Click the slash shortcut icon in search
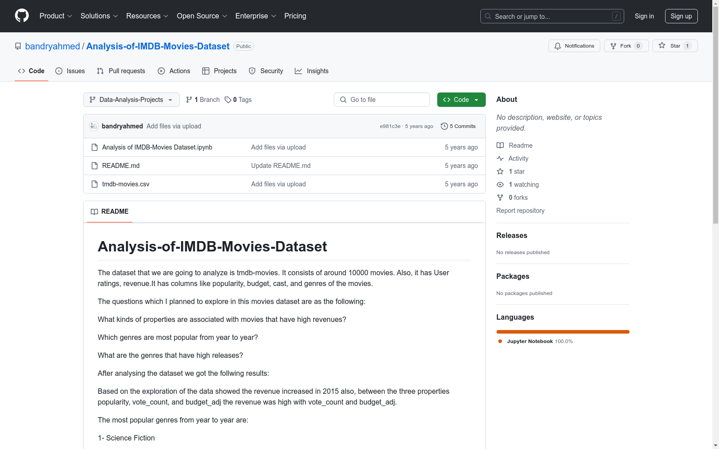 tap(616, 16)
